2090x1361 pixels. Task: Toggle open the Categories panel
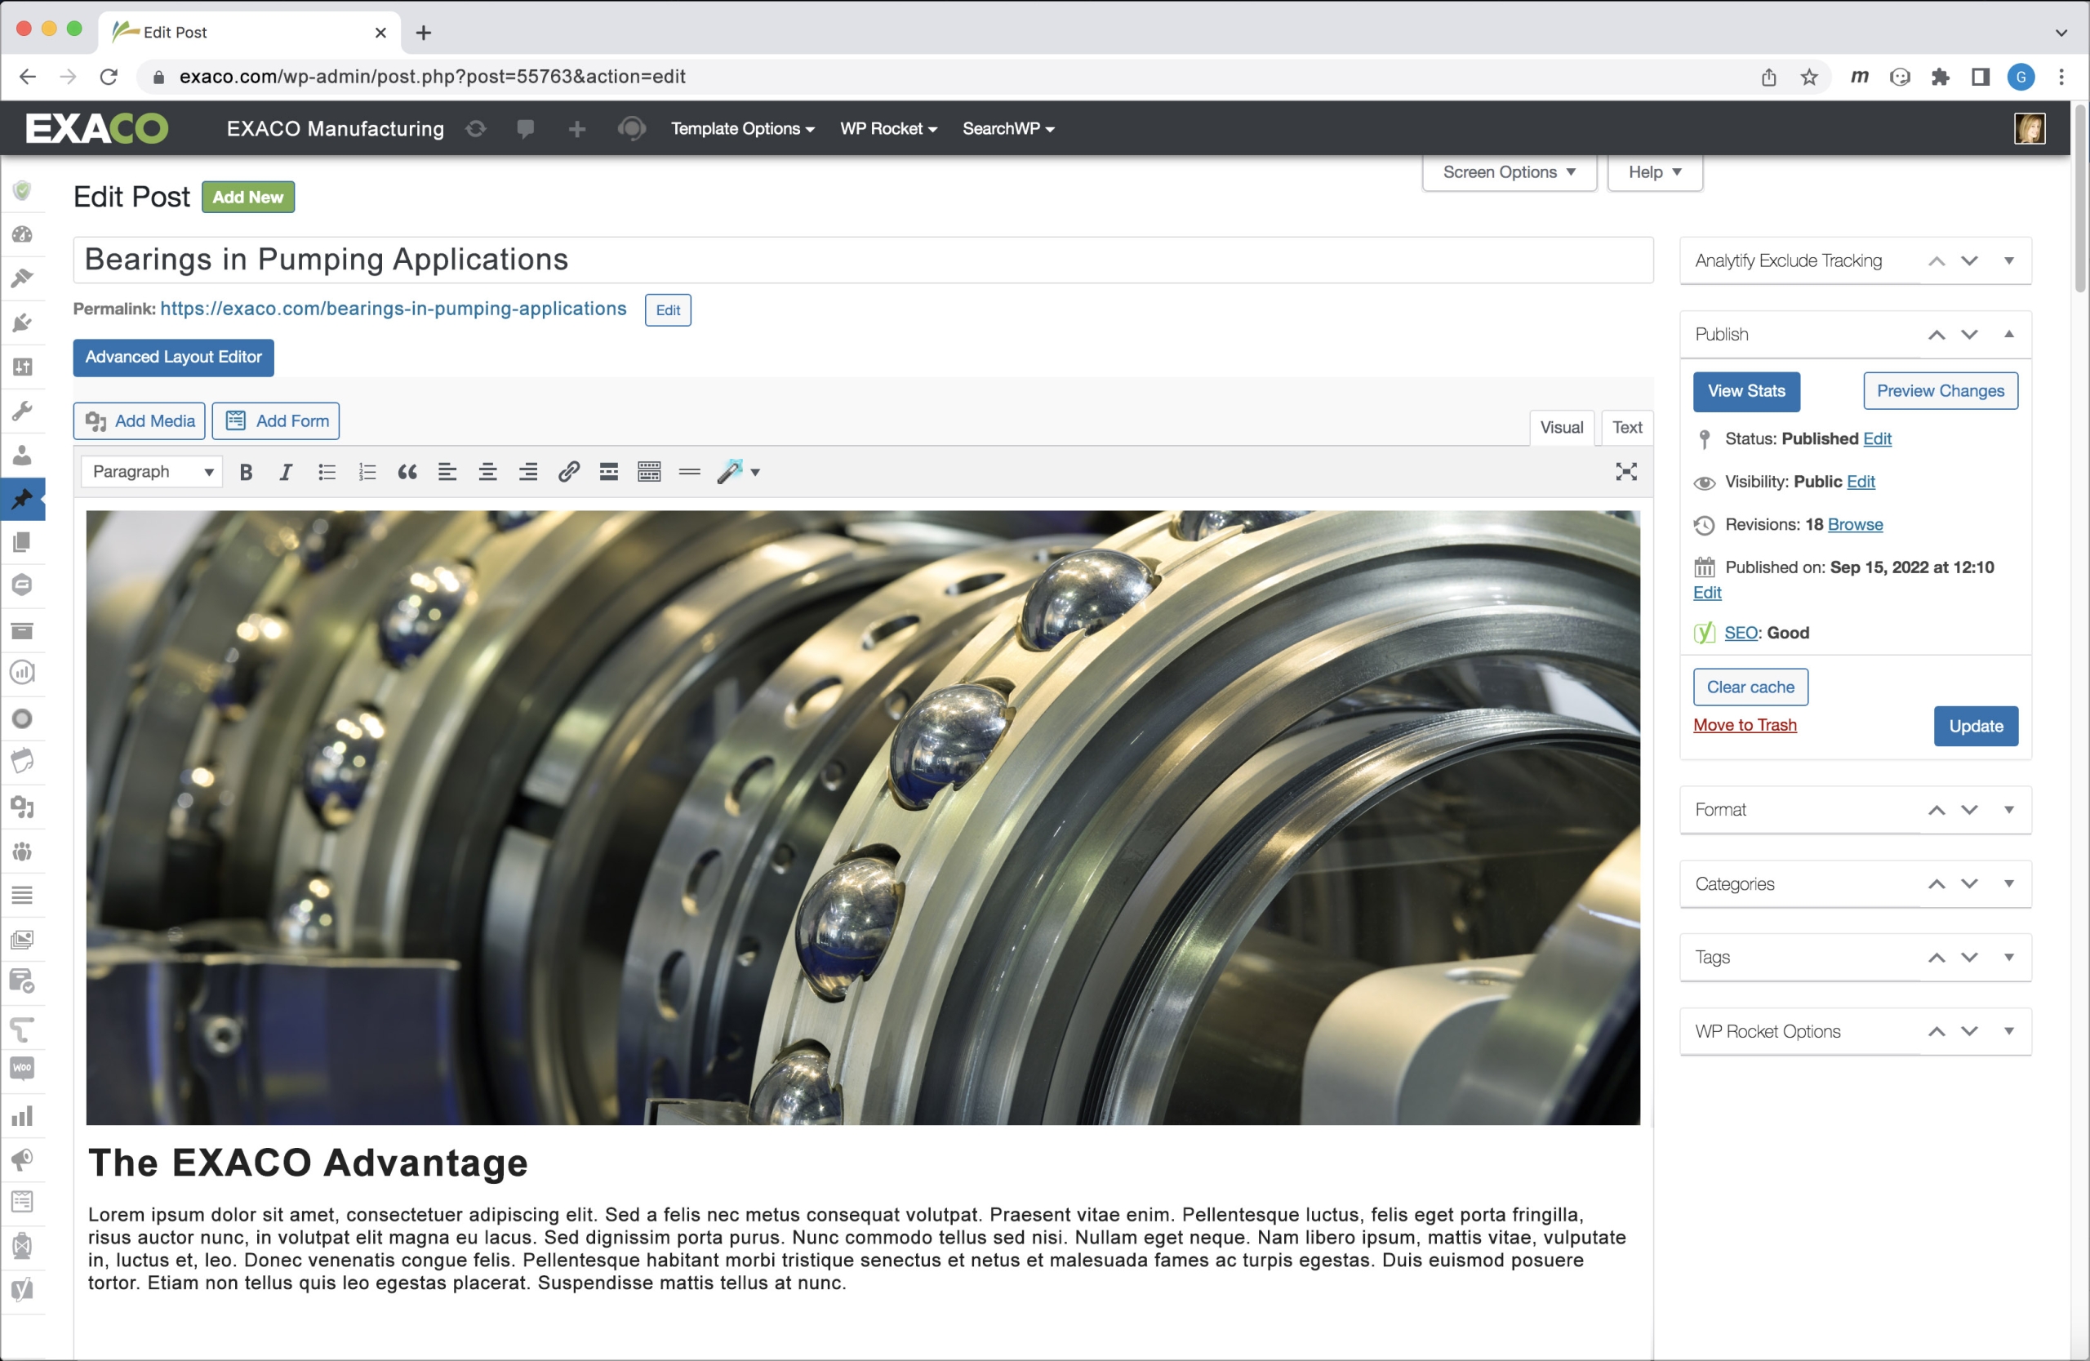[x=2008, y=883]
